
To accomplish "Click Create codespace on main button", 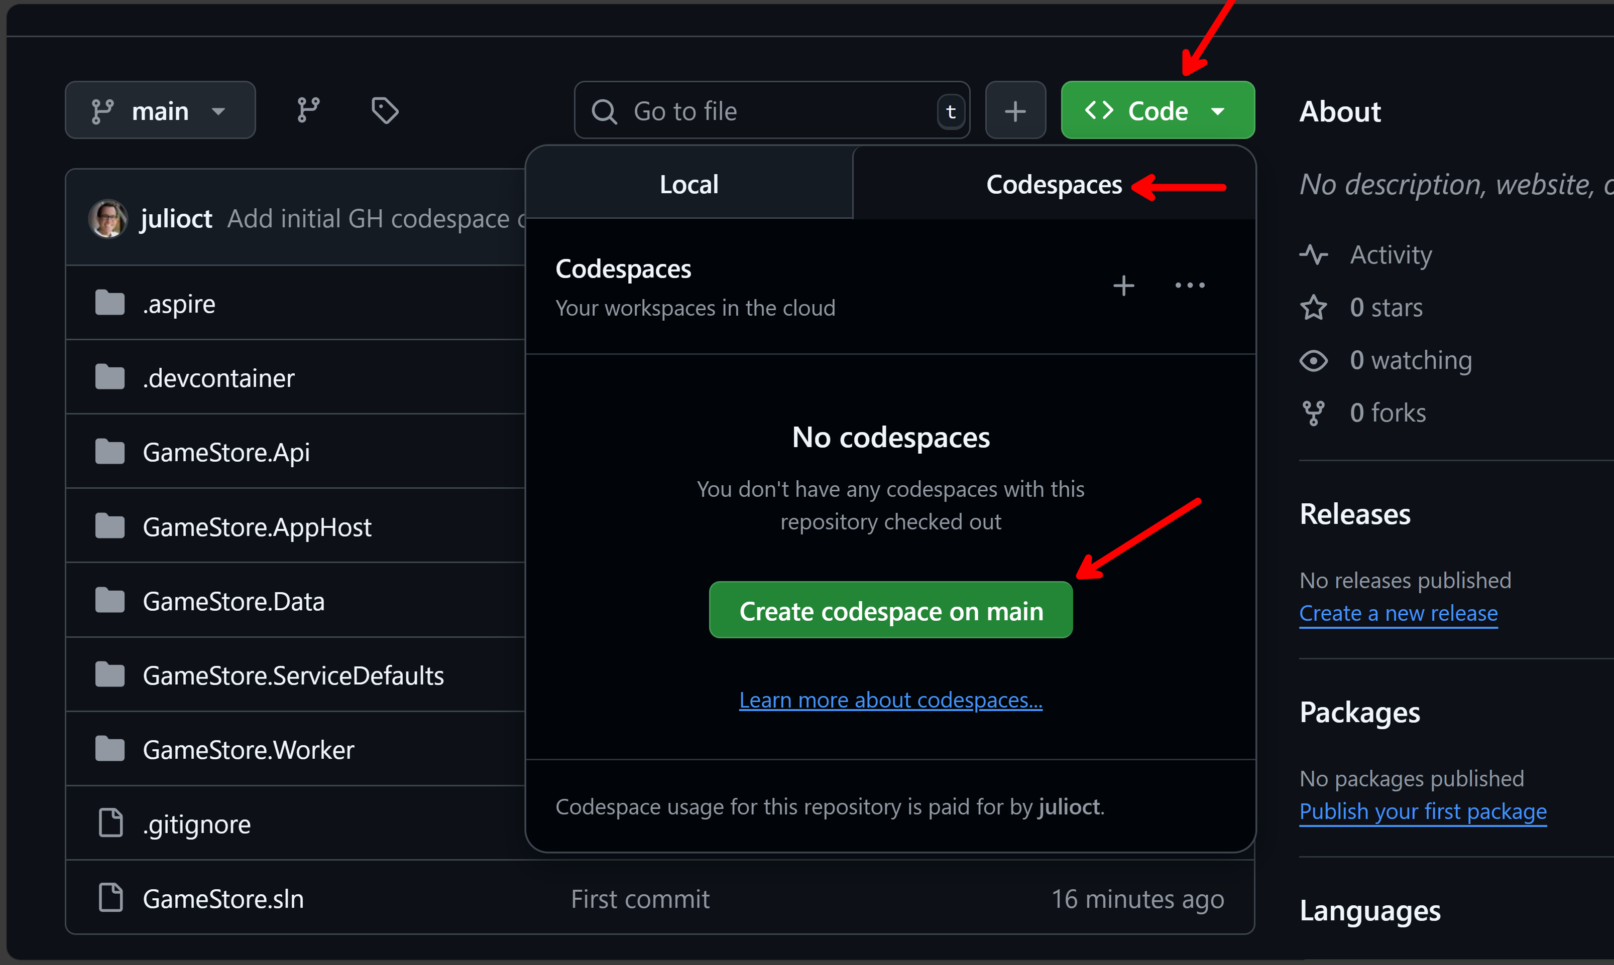I will [890, 611].
